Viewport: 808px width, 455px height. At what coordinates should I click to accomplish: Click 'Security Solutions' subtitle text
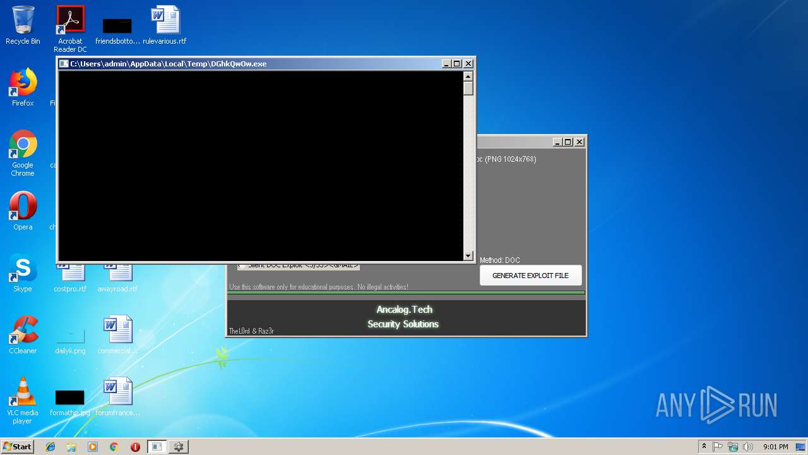click(403, 324)
